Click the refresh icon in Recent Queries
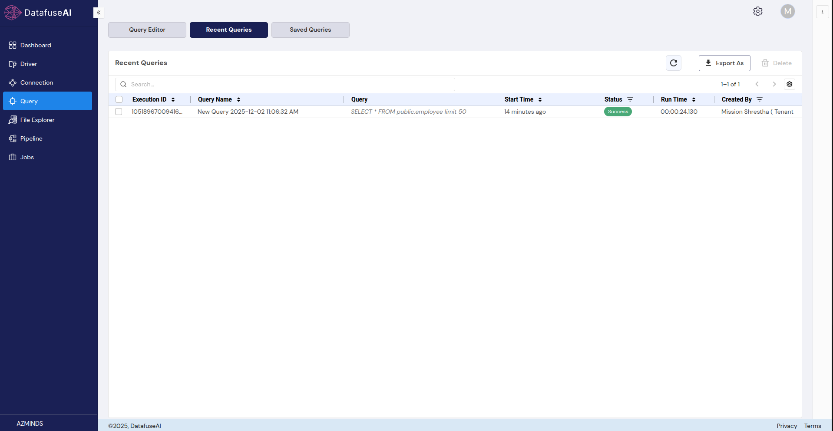Screen dimensions: 833x431 (673, 63)
